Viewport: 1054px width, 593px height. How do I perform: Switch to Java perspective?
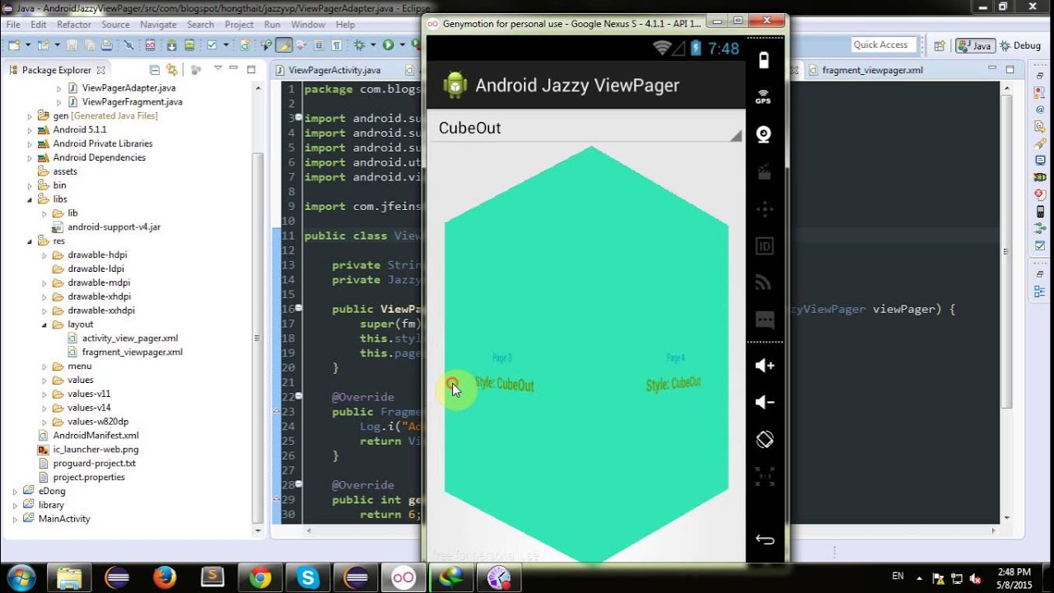(x=975, y=46)
